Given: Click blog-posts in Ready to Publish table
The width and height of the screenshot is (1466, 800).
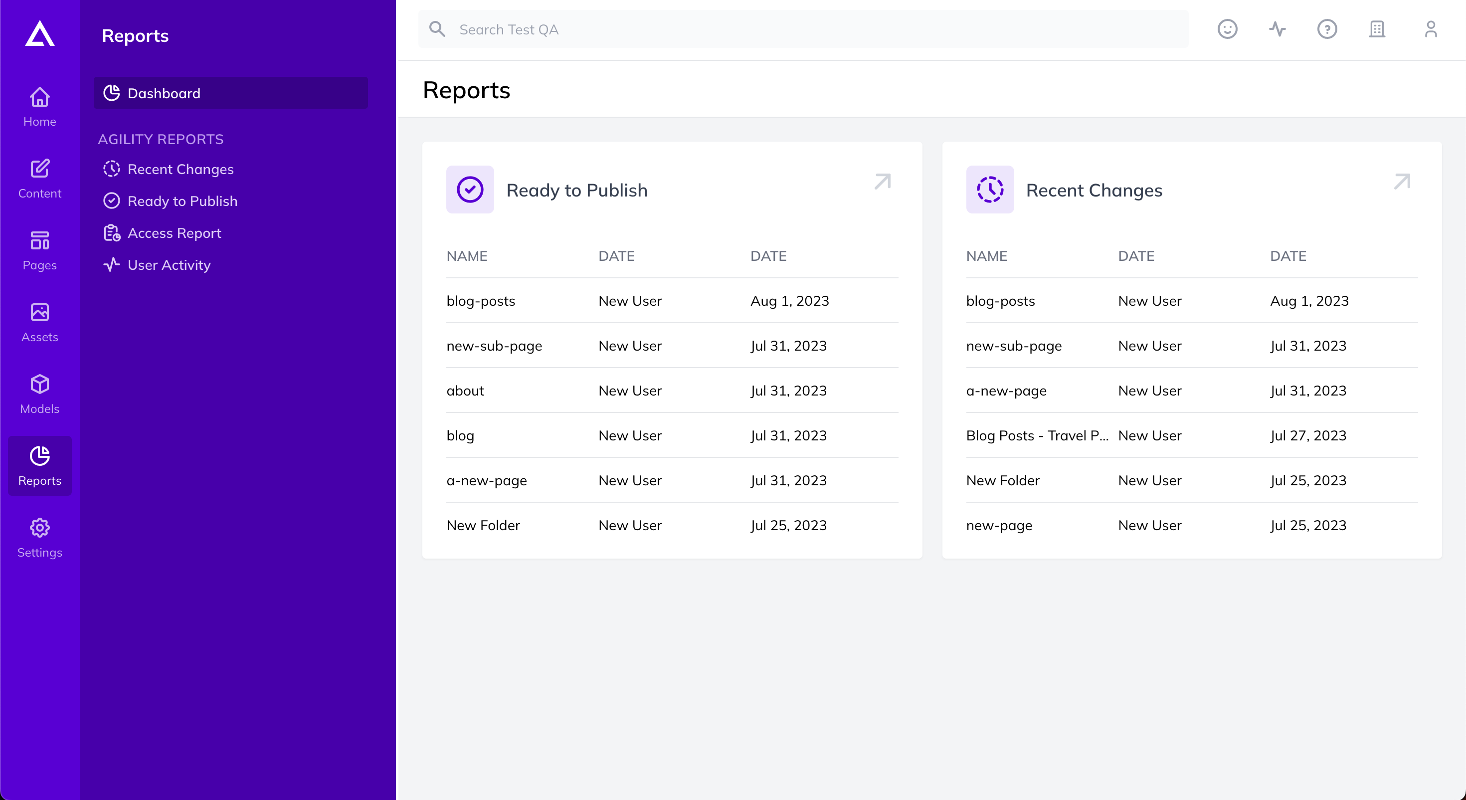Looking at the screenshot, I should pyautogui.click(x=481, y=301).
